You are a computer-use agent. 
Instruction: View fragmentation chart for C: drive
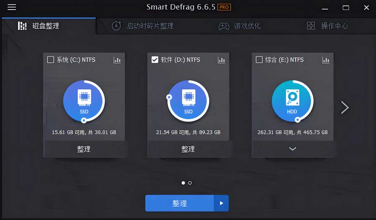point(117,60)
